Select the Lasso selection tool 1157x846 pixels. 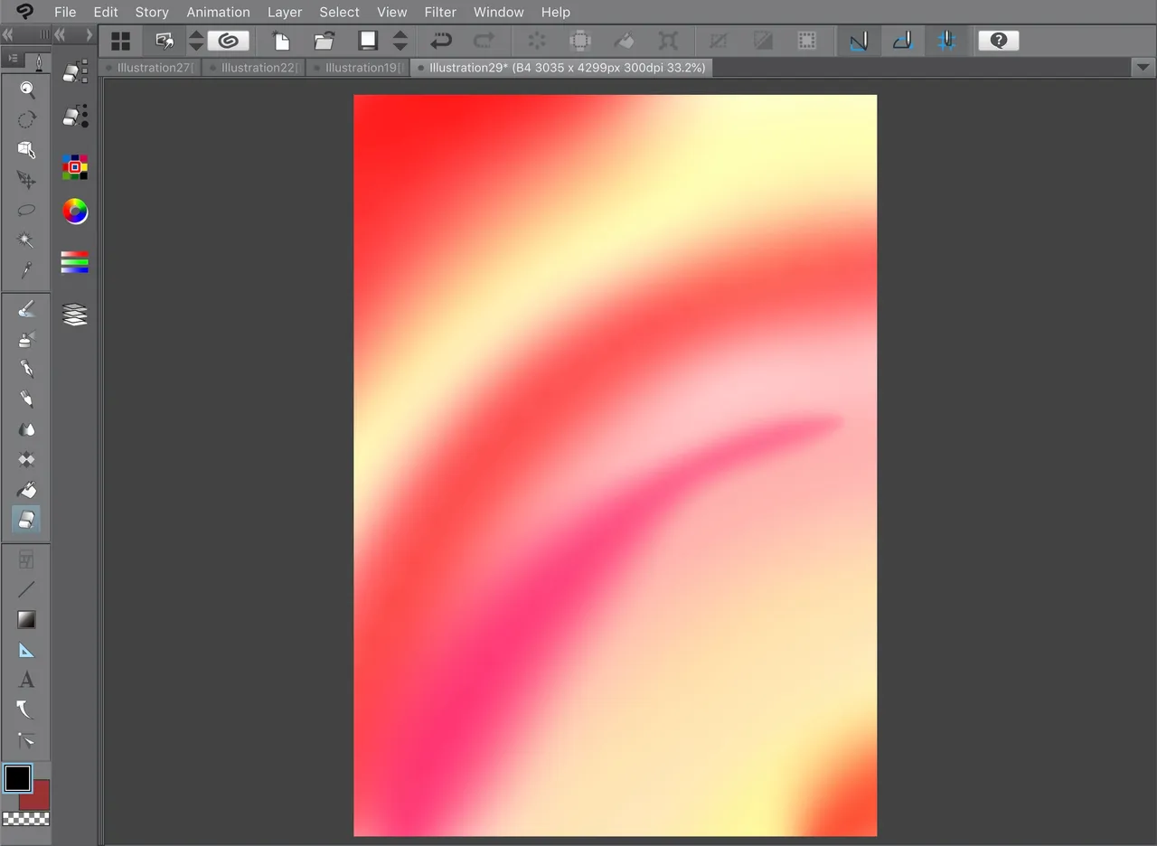point(27,211)
